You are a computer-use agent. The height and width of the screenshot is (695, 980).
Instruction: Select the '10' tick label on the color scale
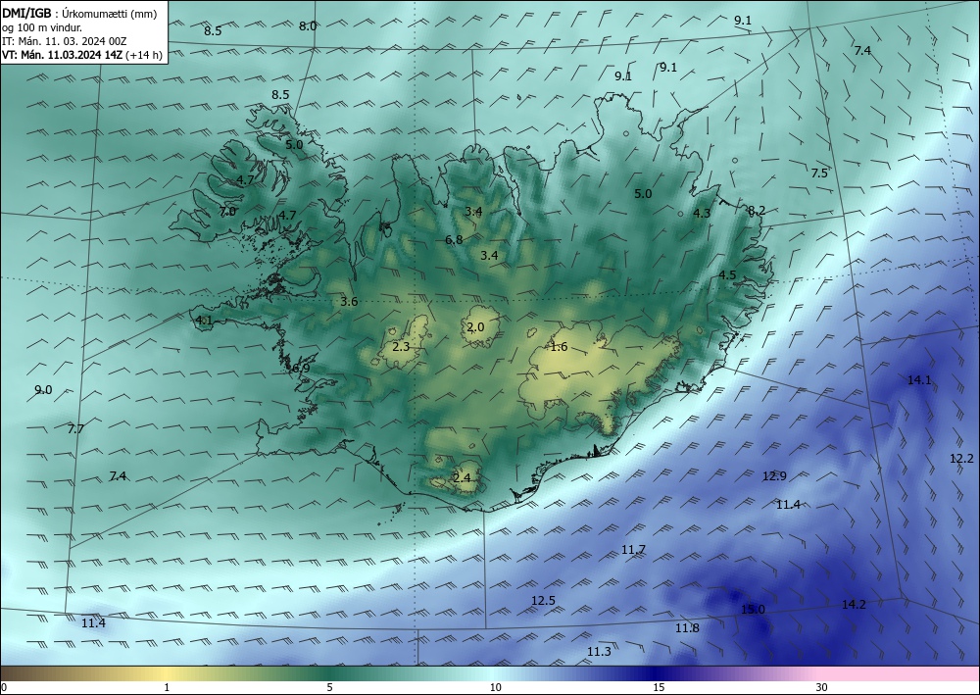point(495,687)
